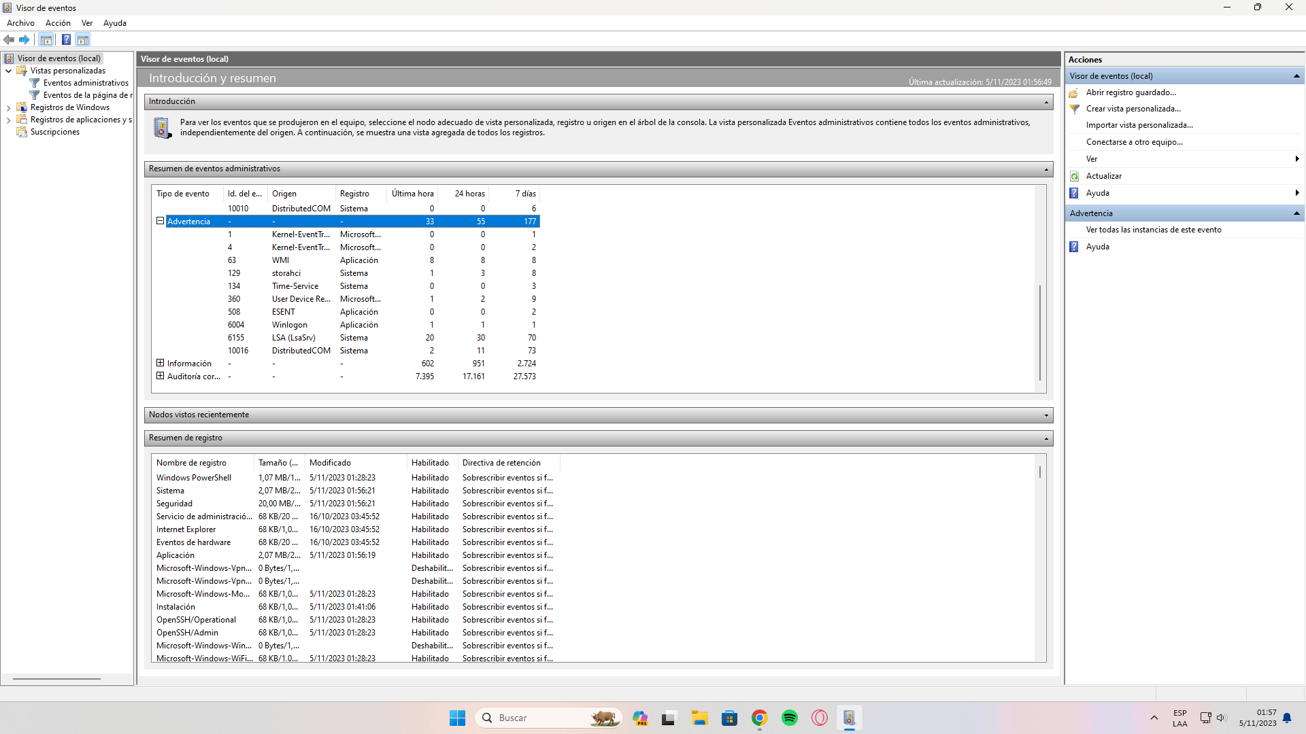Collapse the Advertencia event group

(x=161, y=221)
